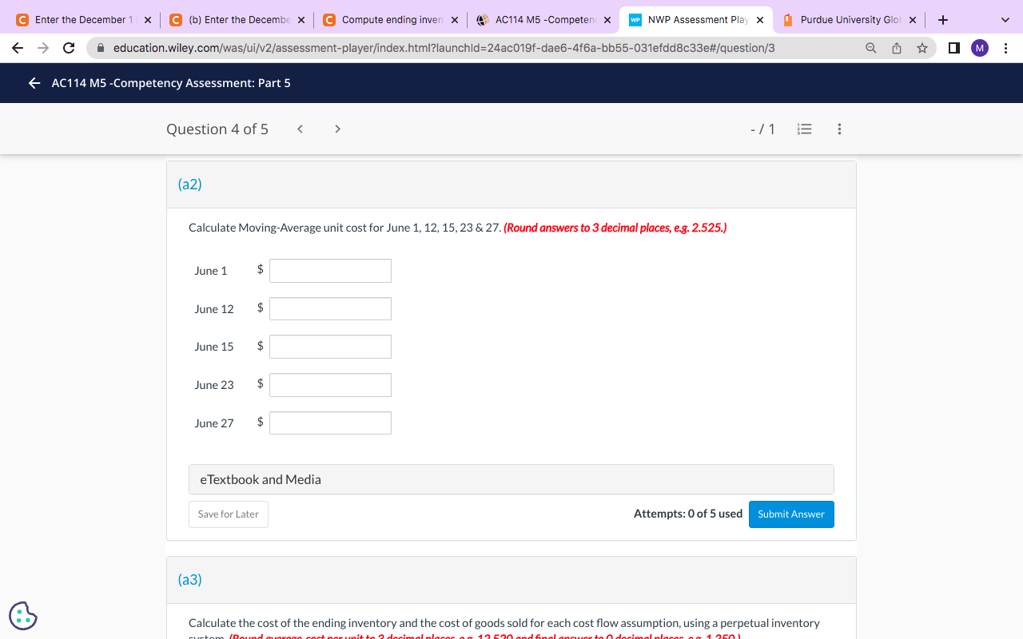Close the 'AC114 M5 -Competen' tab
Screen dimensions: 1023x639
[607, 20]
